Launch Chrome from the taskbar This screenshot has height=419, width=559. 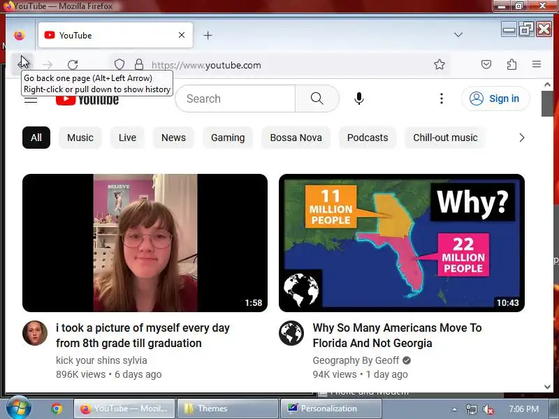click(57, 409)
